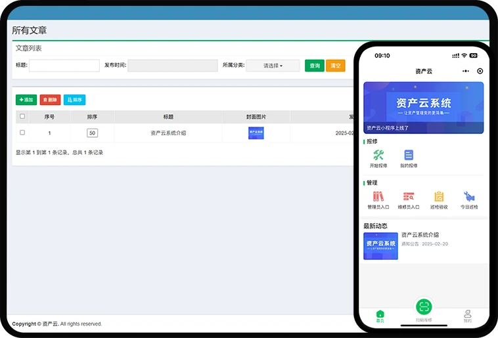Image resolution: width=498 pixels, height=338 pixels.
Task: Tap the 巡检验收 clipboard icon
Action: click(x=439, y=196)
